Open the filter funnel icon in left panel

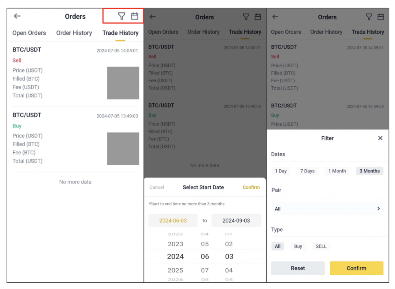pos(122,16)
